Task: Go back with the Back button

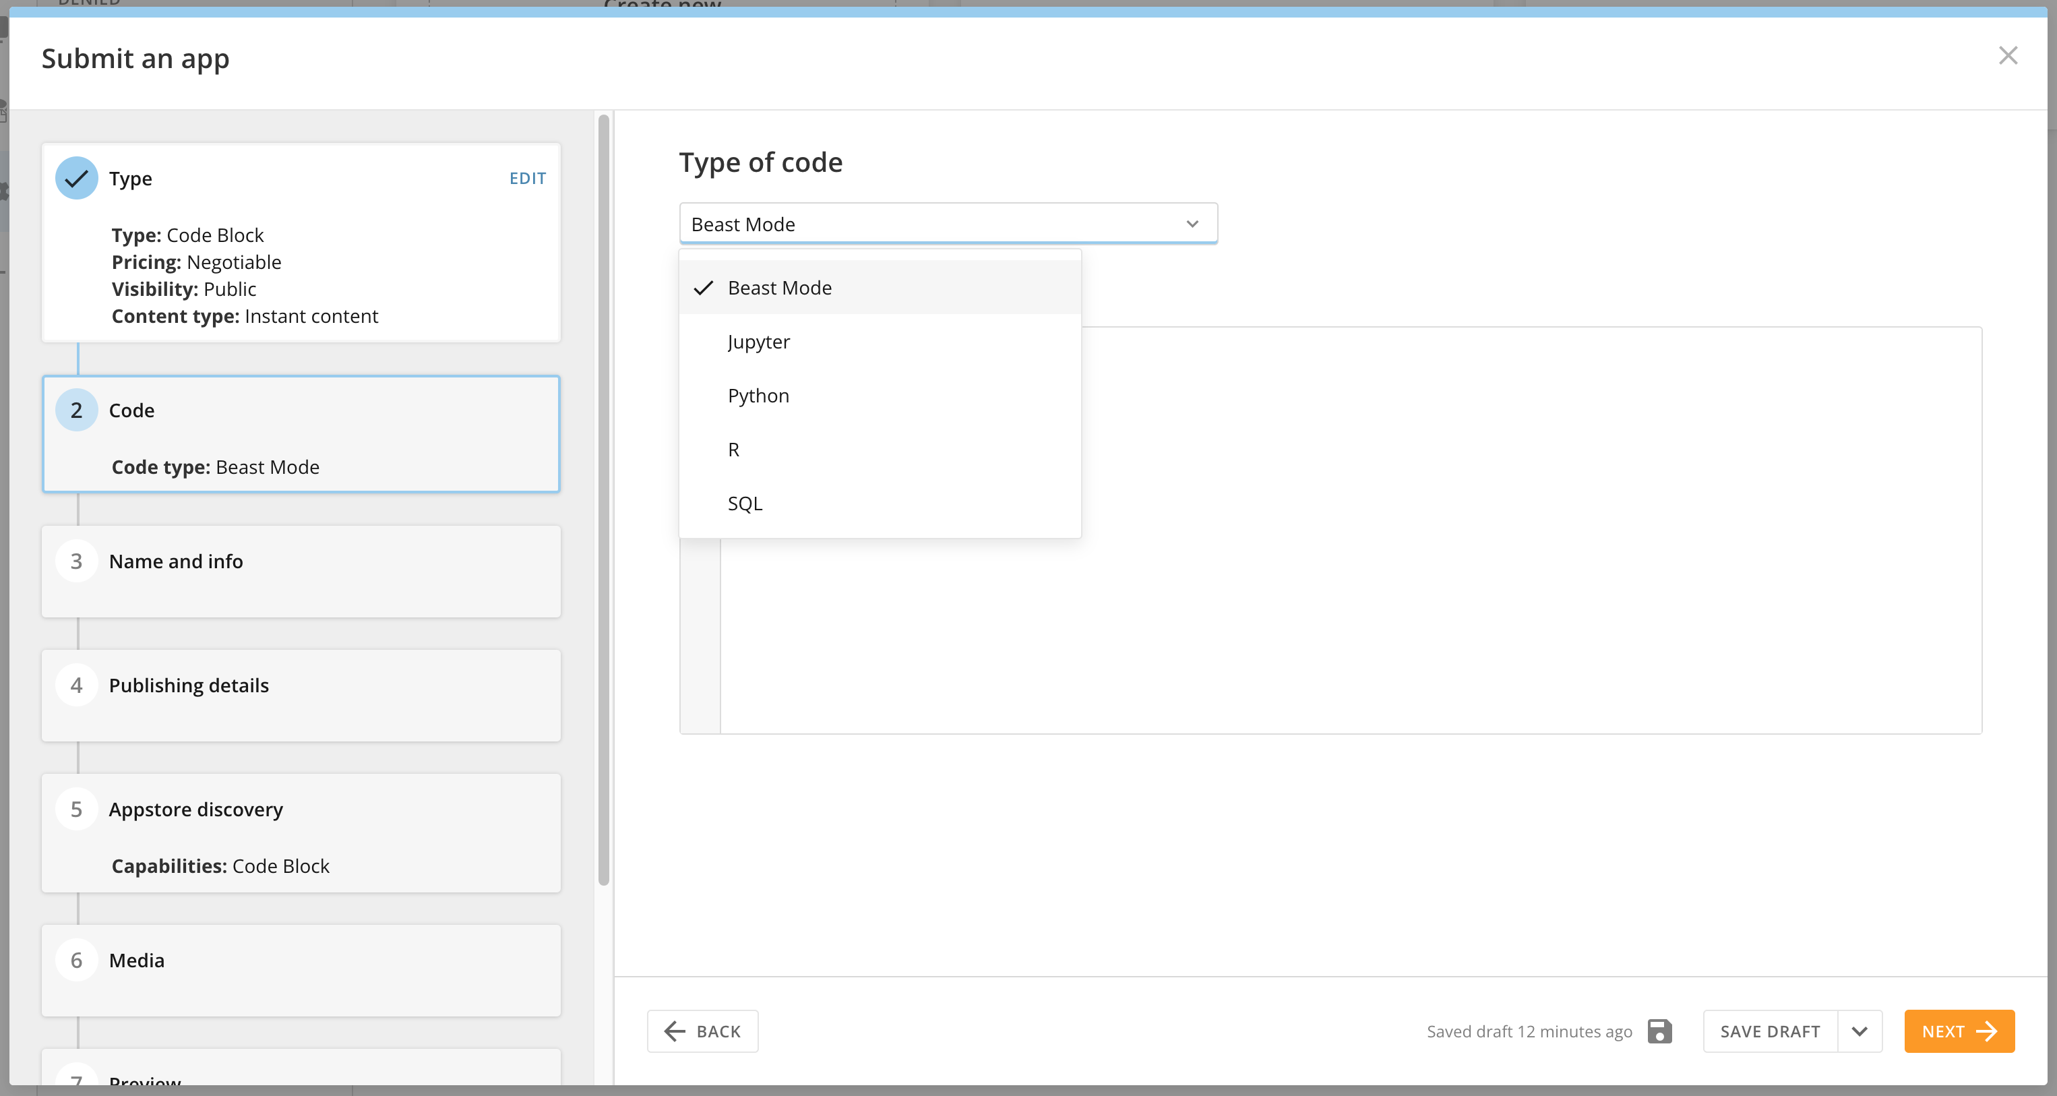Action: coord(702,1031)
